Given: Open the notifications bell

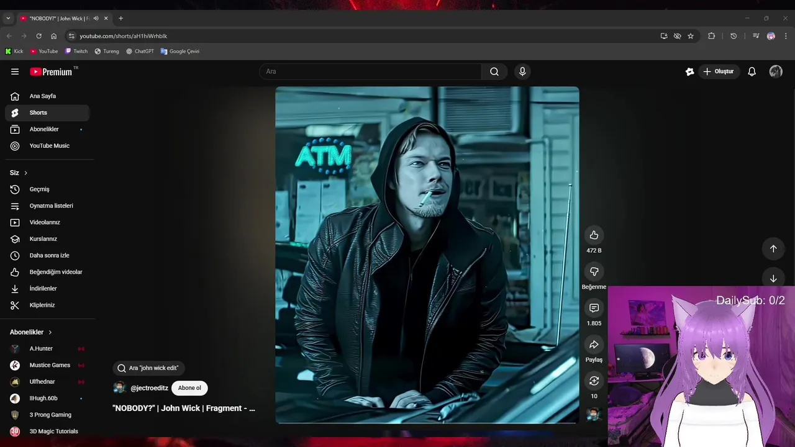Looking at the screenshot, I should point(752,71).
